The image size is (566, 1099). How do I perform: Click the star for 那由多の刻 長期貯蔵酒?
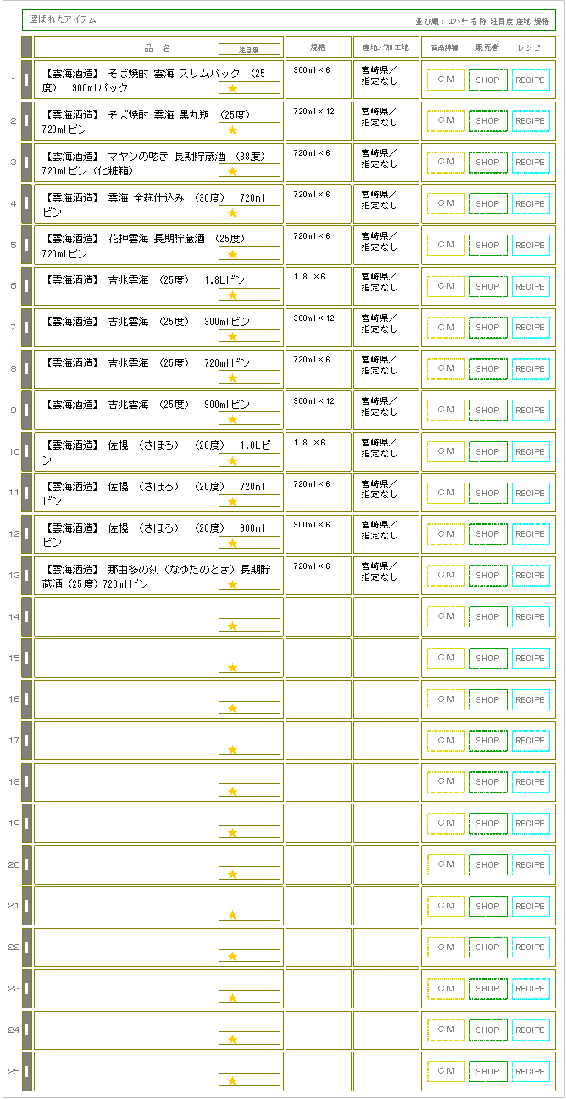coord(232,584)
